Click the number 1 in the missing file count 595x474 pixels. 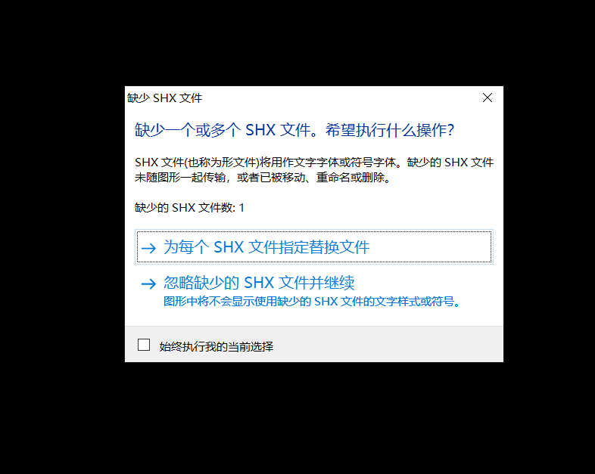click(x=241, y=208)
